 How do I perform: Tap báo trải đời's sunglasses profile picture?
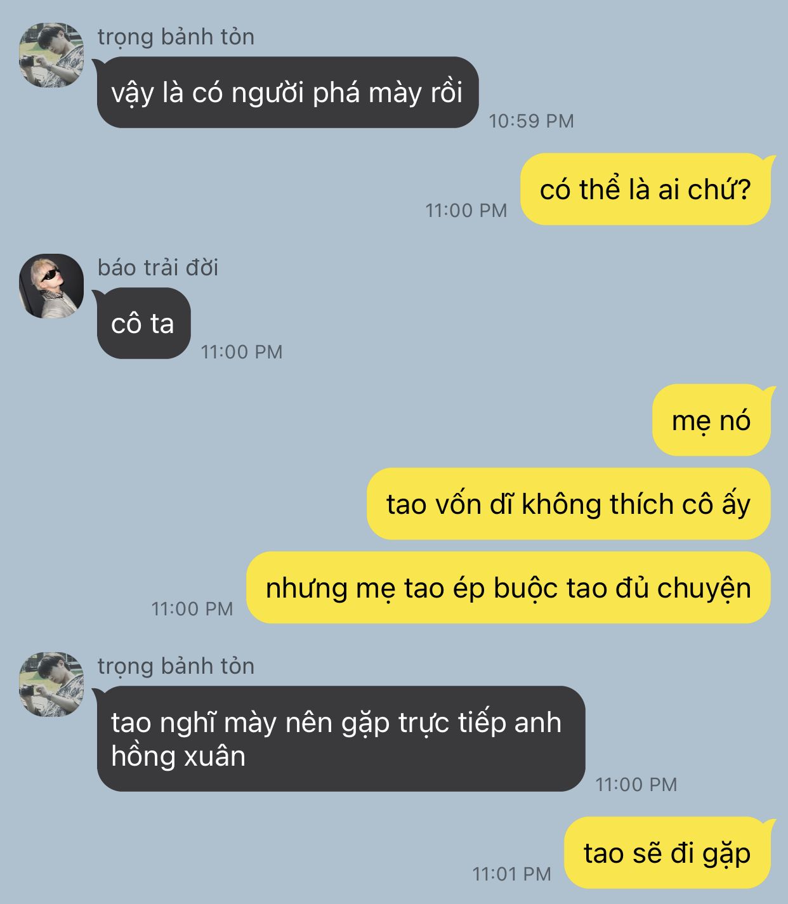coord(51,286)
